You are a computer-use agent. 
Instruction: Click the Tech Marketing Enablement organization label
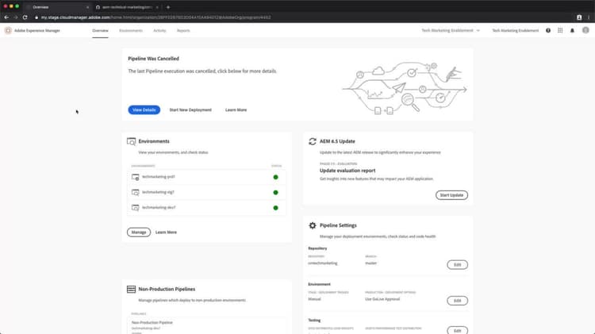(516, 30)
